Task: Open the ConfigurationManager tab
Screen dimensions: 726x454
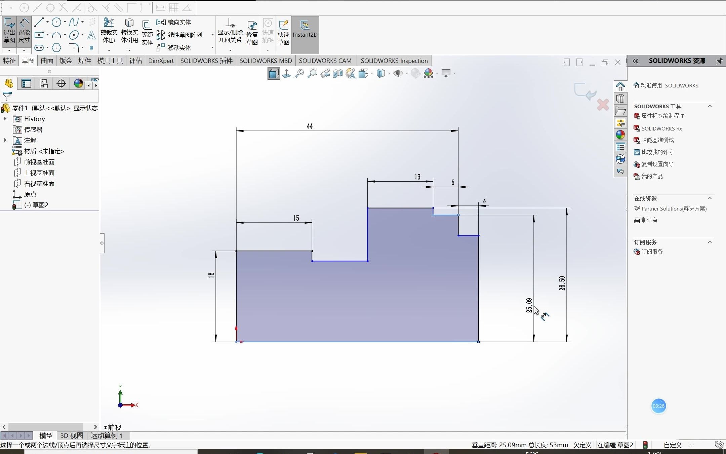Action: (44, 83)
